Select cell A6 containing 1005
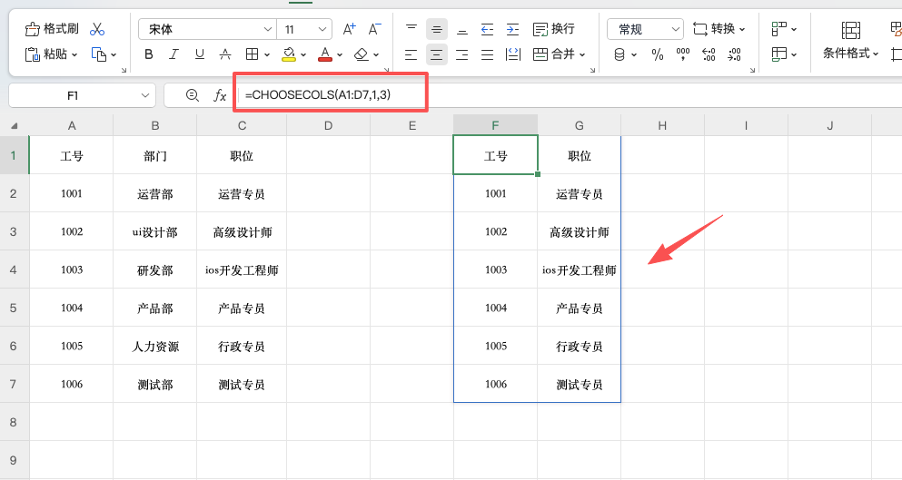902x480 pixels. tap(72, 346)
